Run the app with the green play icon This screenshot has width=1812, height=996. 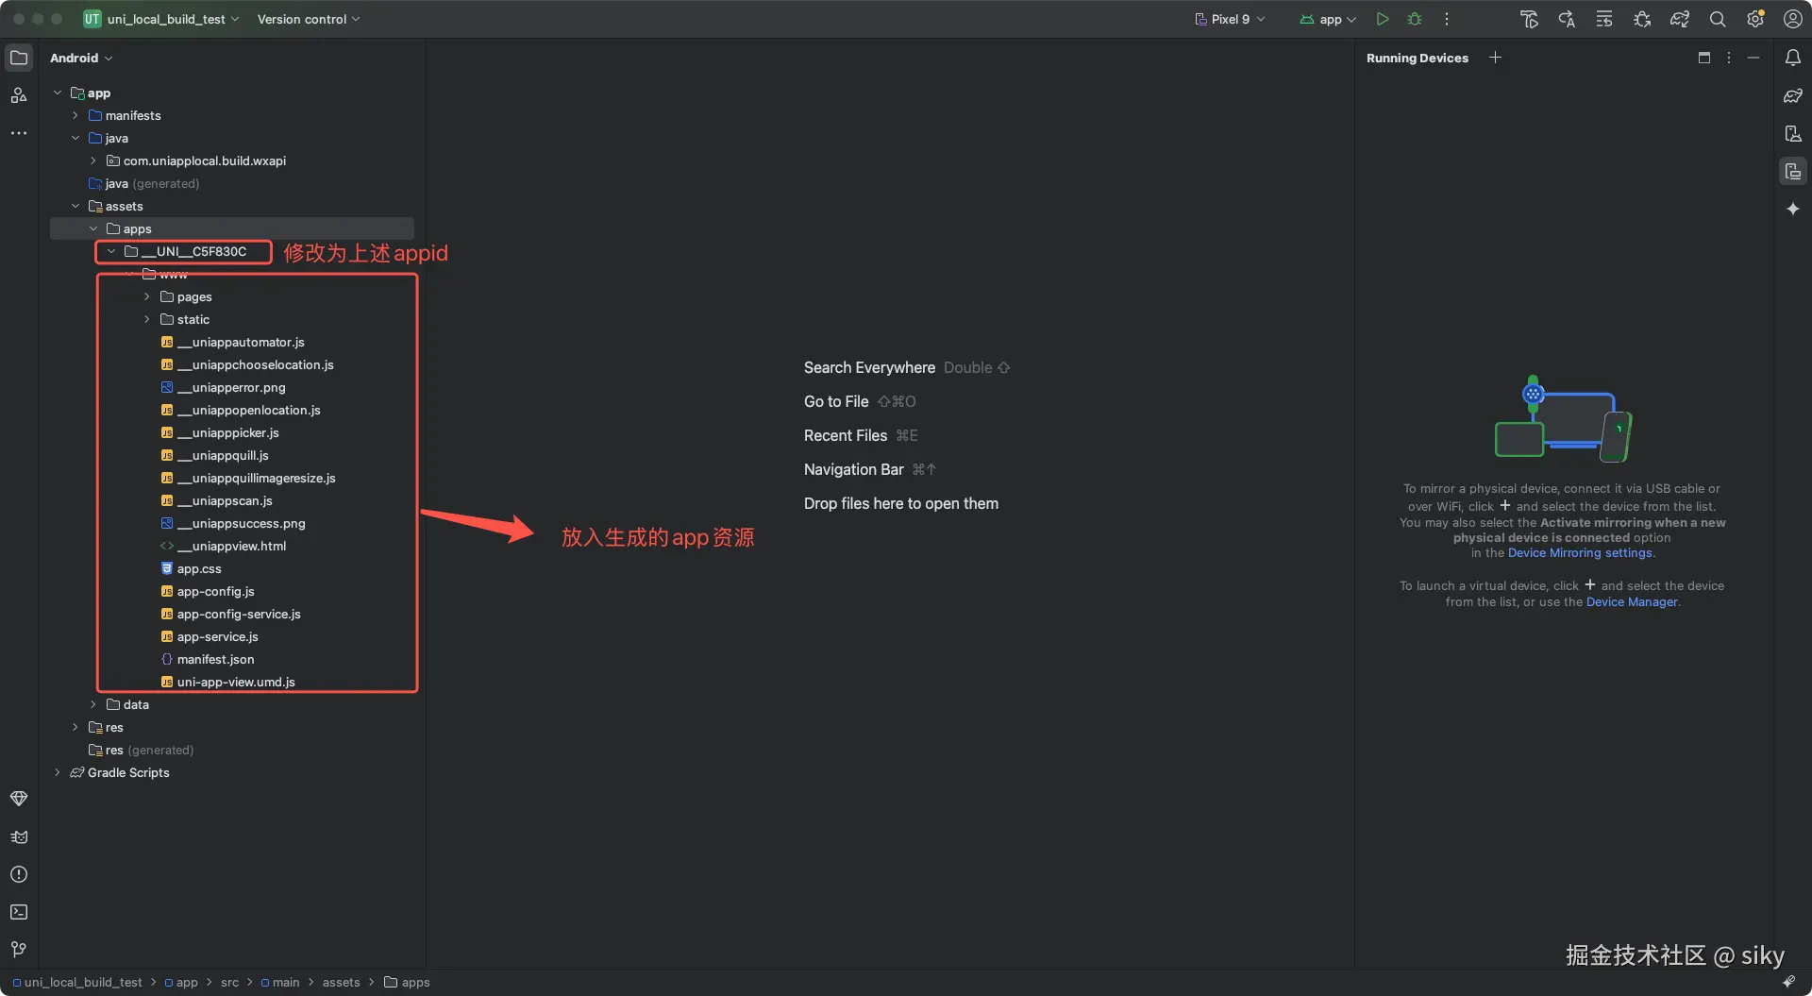click(x=1383, y=19)
